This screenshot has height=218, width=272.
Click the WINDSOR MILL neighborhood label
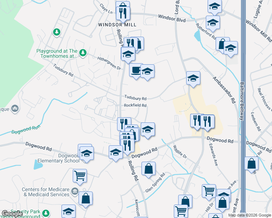117,25
